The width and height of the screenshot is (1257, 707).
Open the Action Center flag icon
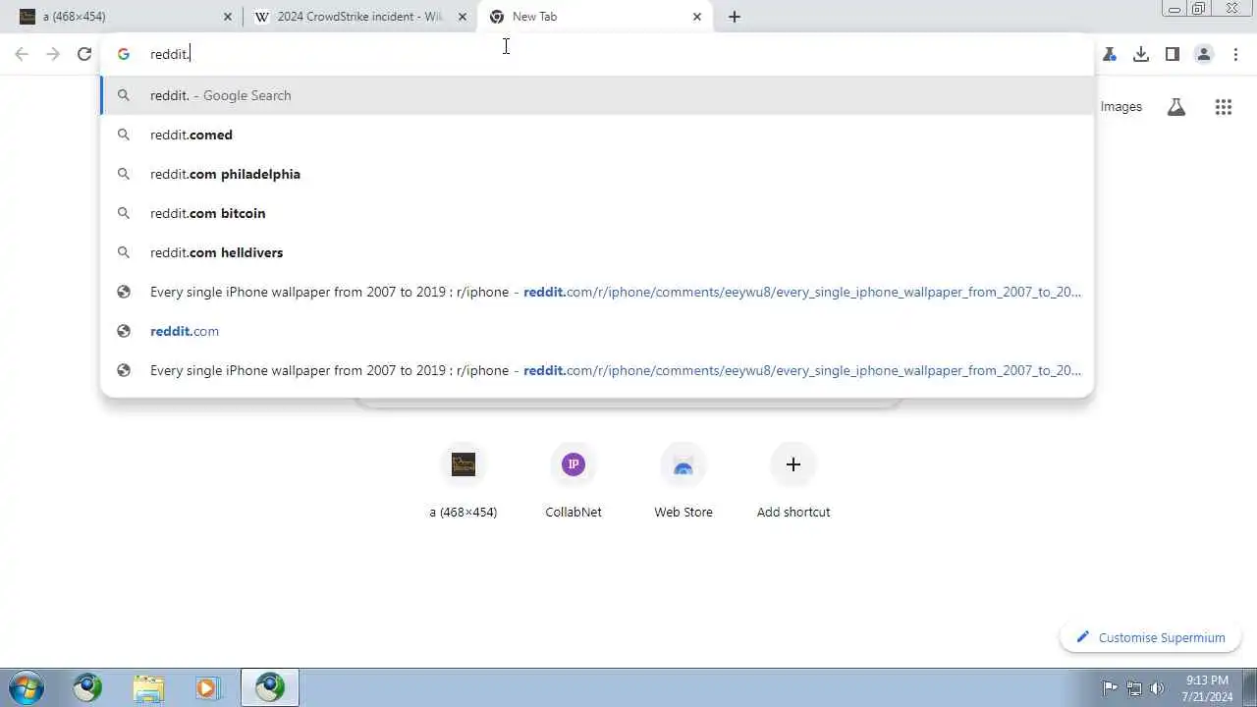coord(1111,688)
